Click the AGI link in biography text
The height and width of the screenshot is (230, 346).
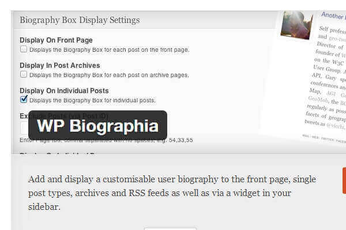tap(331, 94)
